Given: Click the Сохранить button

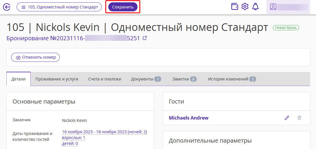Looking at the screenshot, I should pos(123,7).
